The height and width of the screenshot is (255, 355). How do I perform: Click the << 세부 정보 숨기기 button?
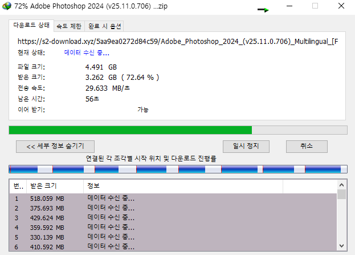coord(55,147)
